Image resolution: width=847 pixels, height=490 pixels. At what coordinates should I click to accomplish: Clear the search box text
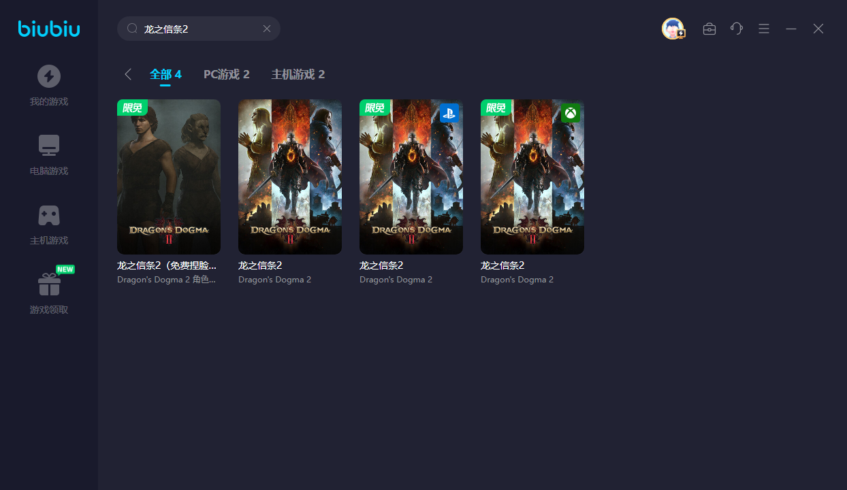click(267, 29)
